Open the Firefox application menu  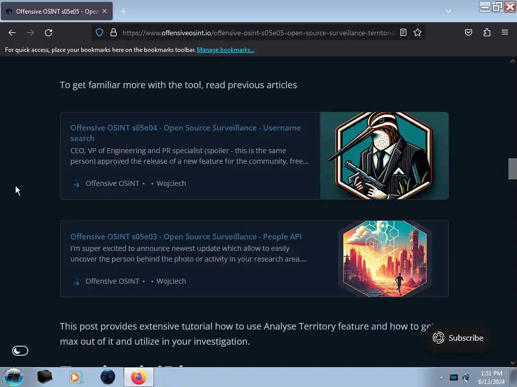(x=505, y=32)
